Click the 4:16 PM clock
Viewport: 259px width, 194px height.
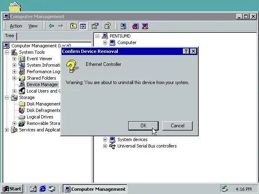pos(244,189)
